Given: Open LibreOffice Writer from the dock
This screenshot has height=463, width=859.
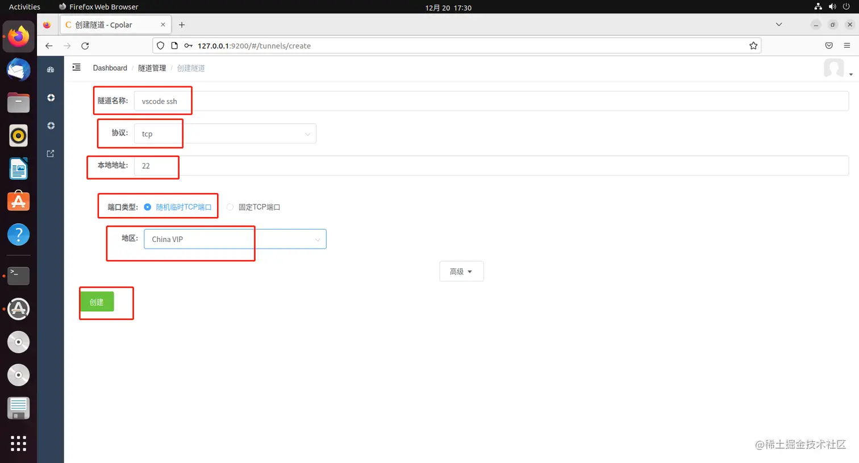Looking at the screenshot, I should tap(18, 169).
